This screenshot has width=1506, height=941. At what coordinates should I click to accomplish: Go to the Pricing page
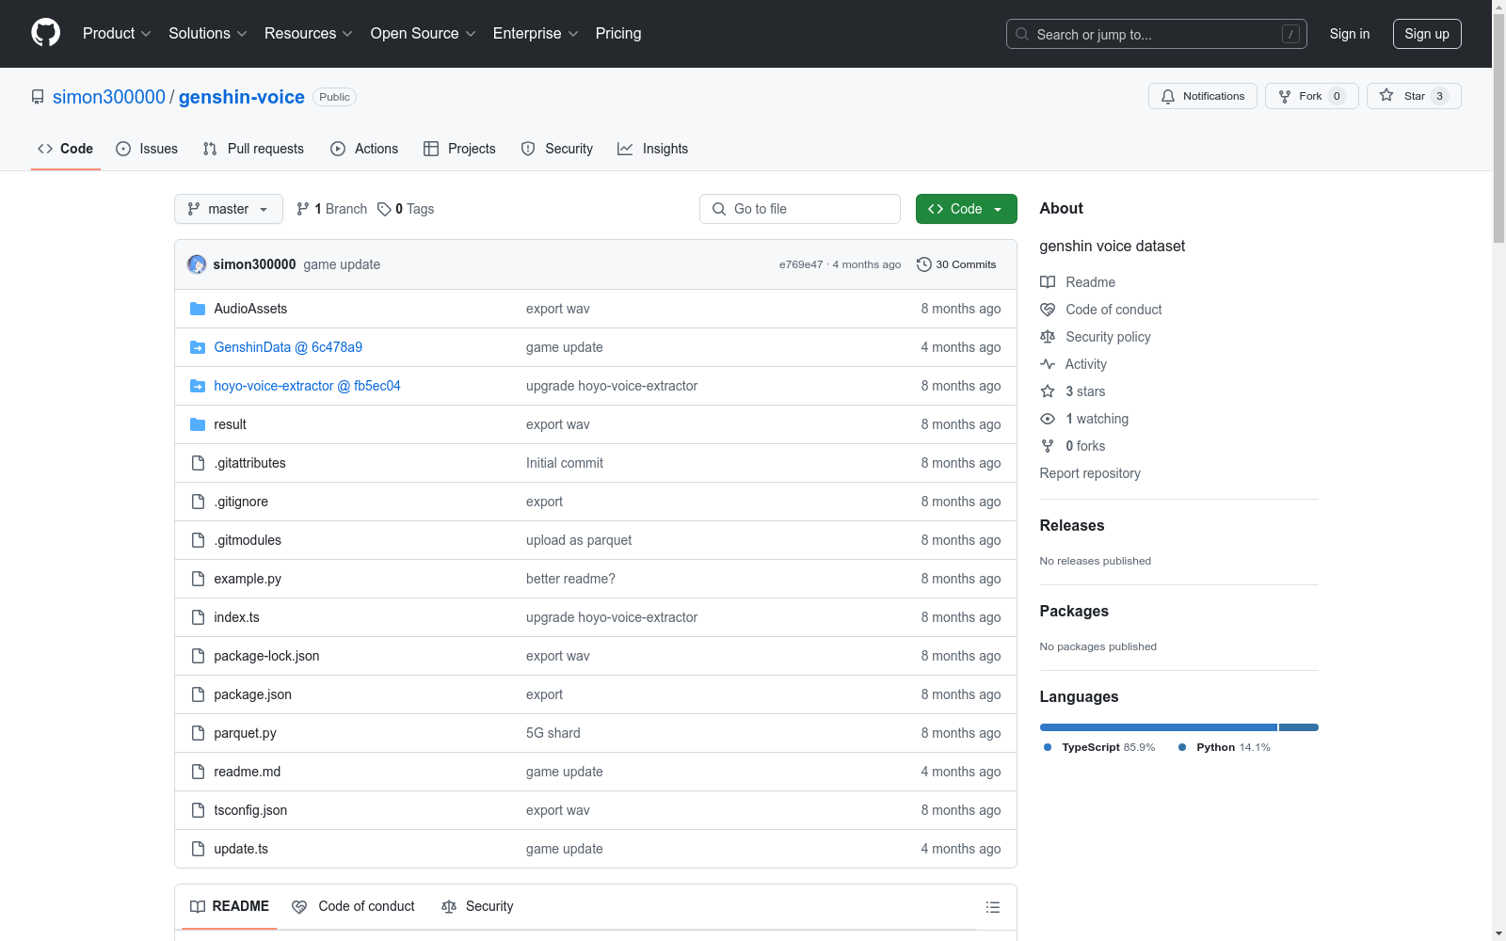618,34
